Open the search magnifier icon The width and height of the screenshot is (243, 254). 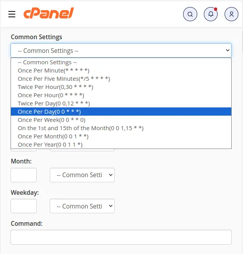click(x=190, y=14)
